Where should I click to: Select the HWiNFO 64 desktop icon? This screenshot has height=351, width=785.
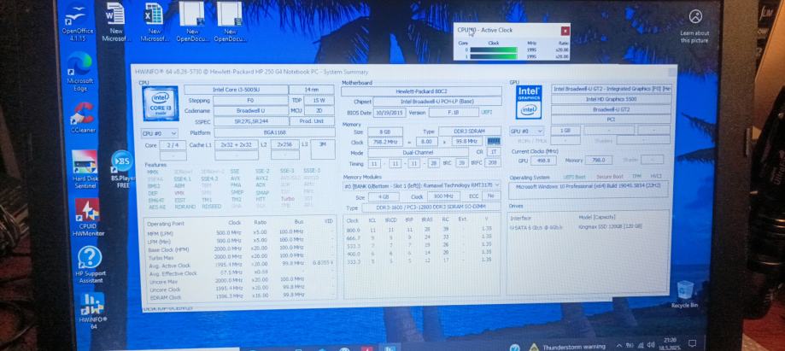coord(93,311)
